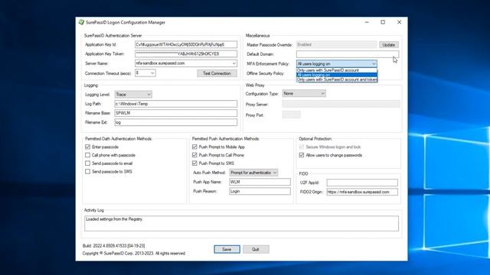Viewport: 490px width, 275px height.
Task: Check Send passcode to email
Action: 87,163
